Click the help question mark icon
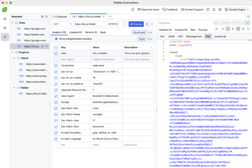Viewport: 252px width, 168px height. 207,9
